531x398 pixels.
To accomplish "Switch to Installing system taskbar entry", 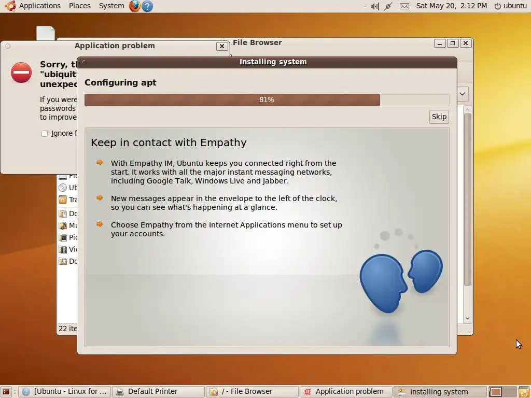I will 440,392.
